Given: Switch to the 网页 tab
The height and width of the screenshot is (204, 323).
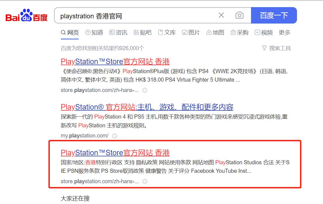Looking at the screenshot, I should 73,32.
